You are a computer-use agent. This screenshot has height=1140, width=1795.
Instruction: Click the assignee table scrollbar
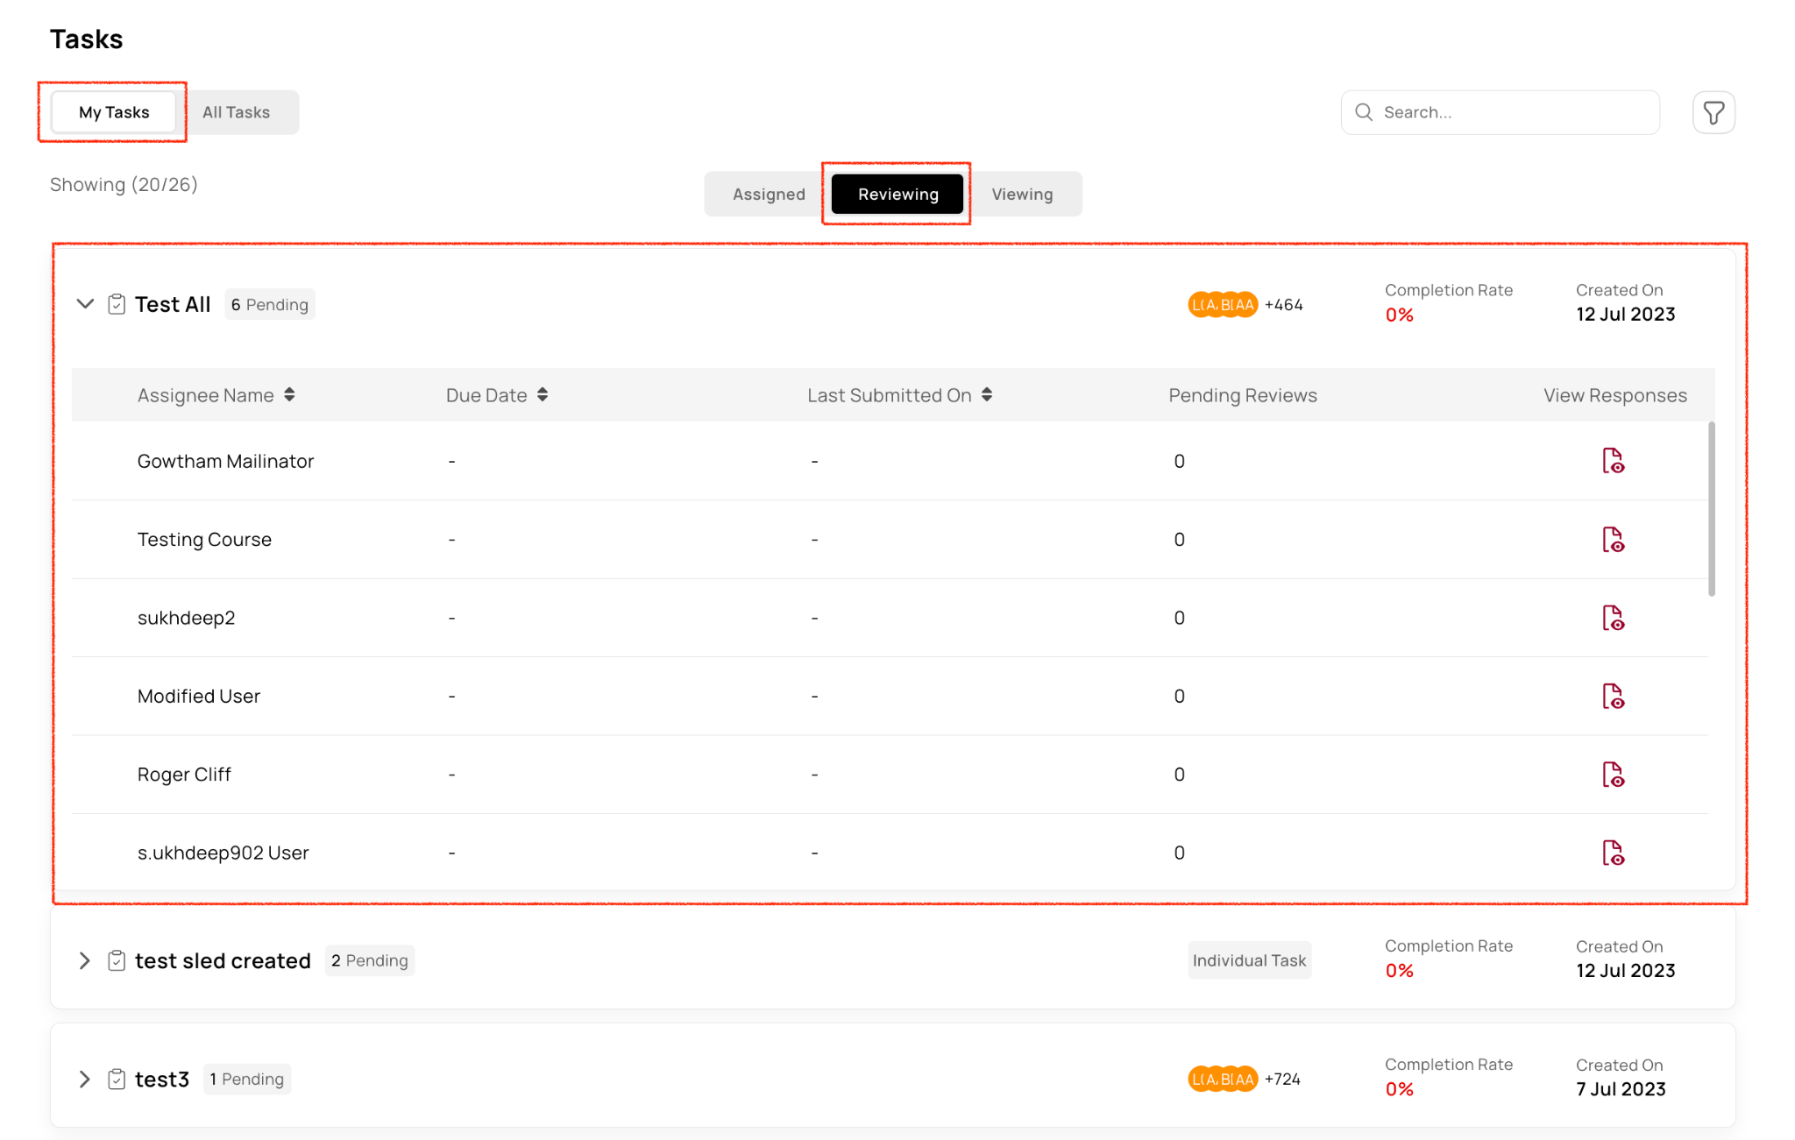coord(1711,509)
